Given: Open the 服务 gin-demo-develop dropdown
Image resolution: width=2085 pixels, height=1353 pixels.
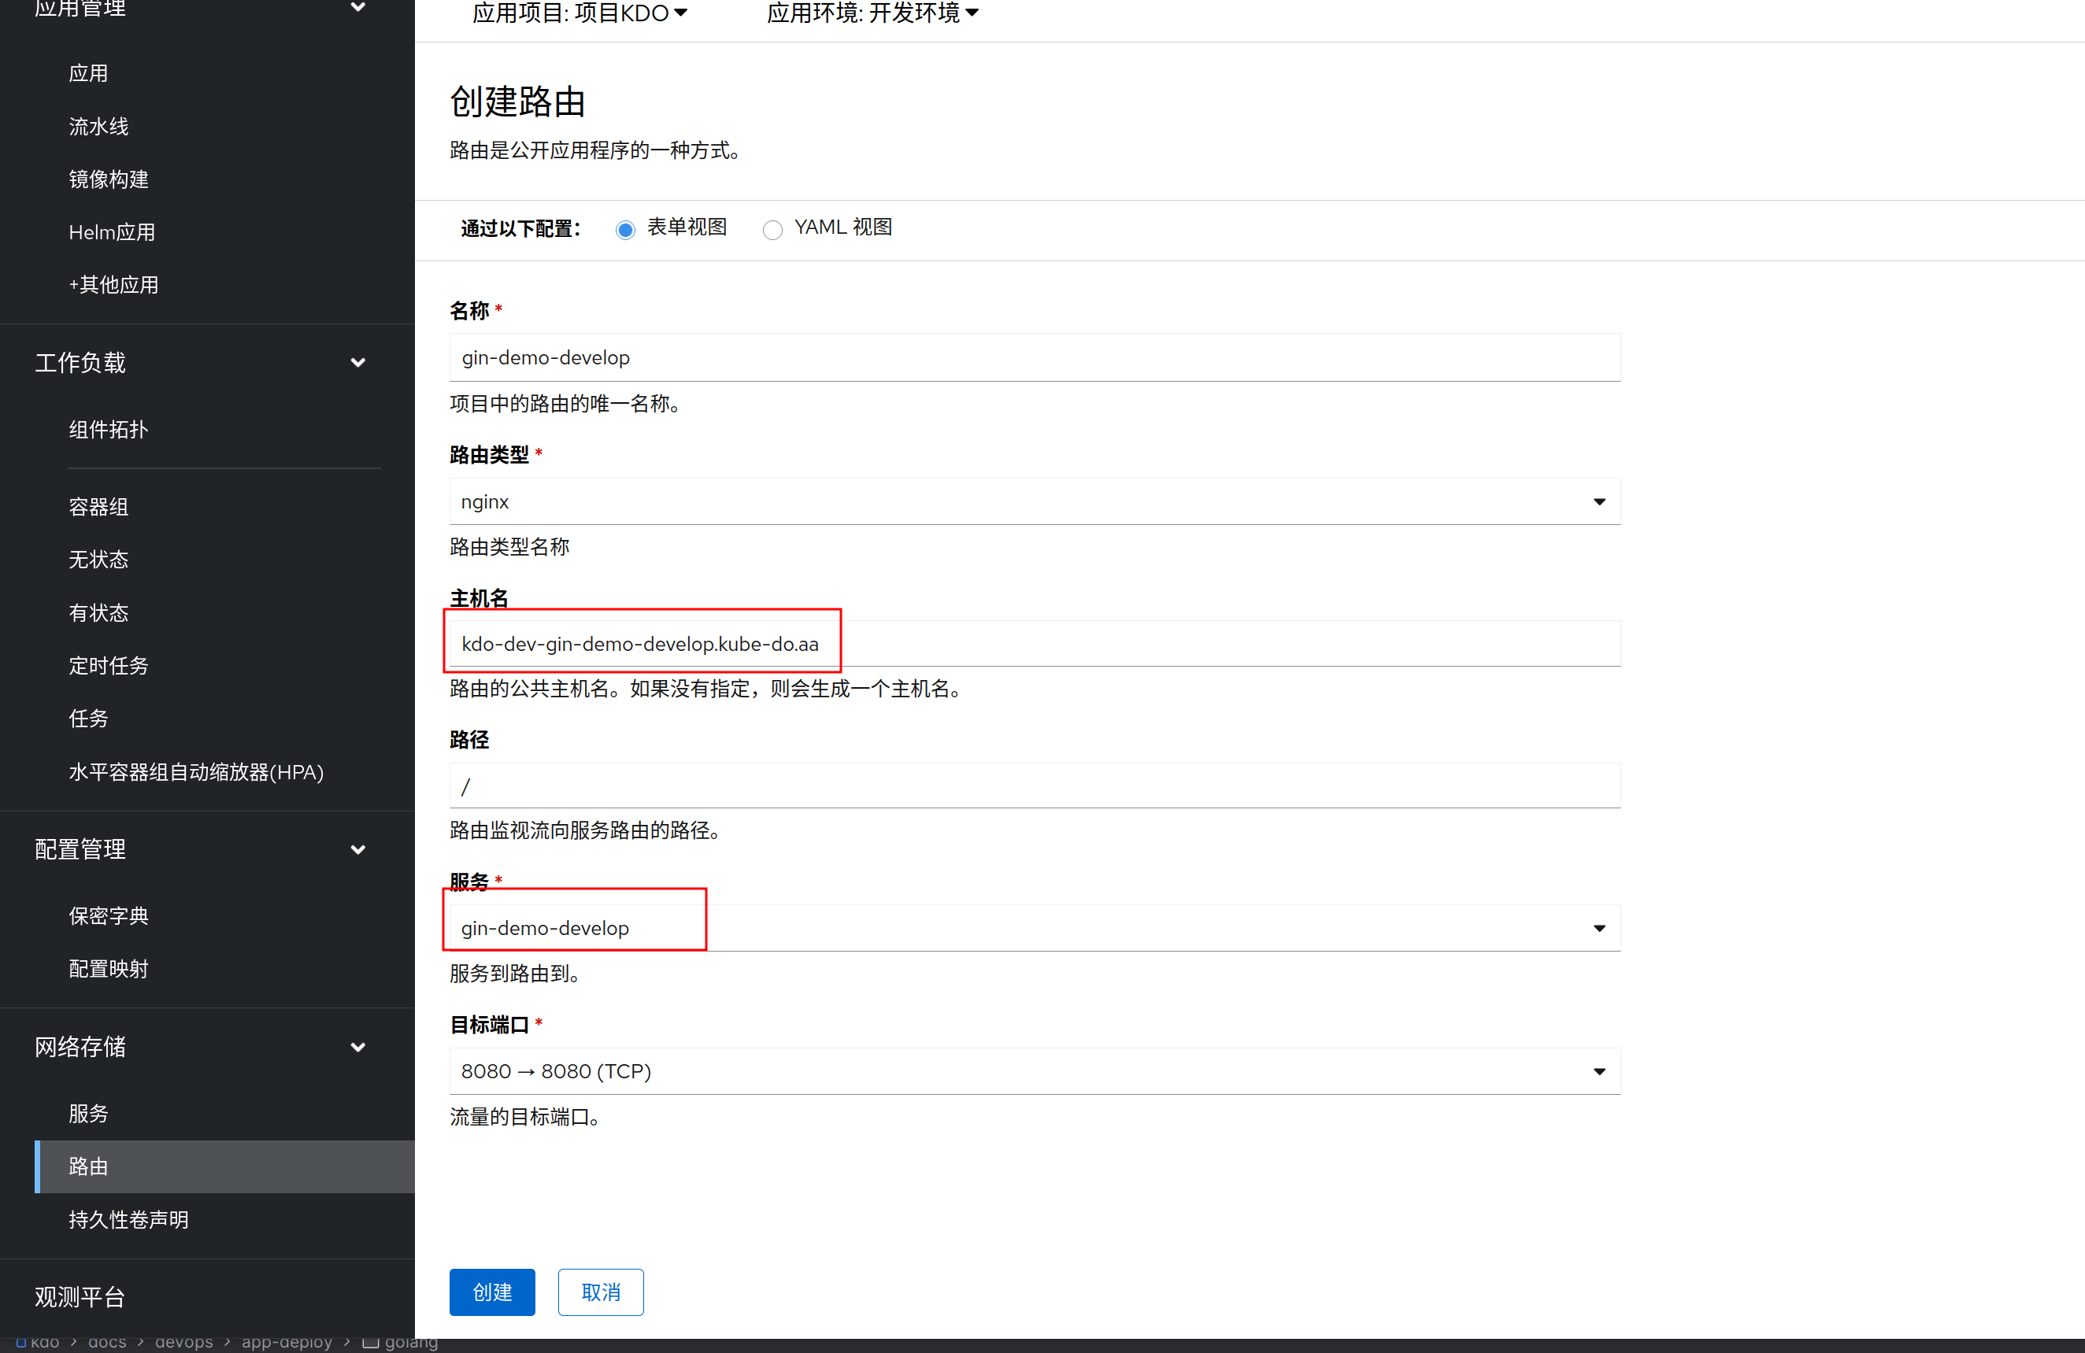Looking at the screenshot, I should 1034,928.
